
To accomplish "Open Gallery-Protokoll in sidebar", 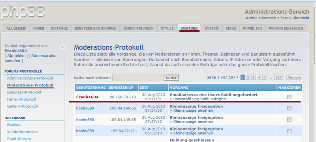I will pos(23,106).
